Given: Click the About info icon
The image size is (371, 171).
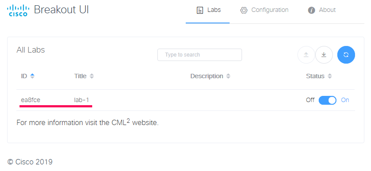Looking at the screenshot, I should point(311,10).
